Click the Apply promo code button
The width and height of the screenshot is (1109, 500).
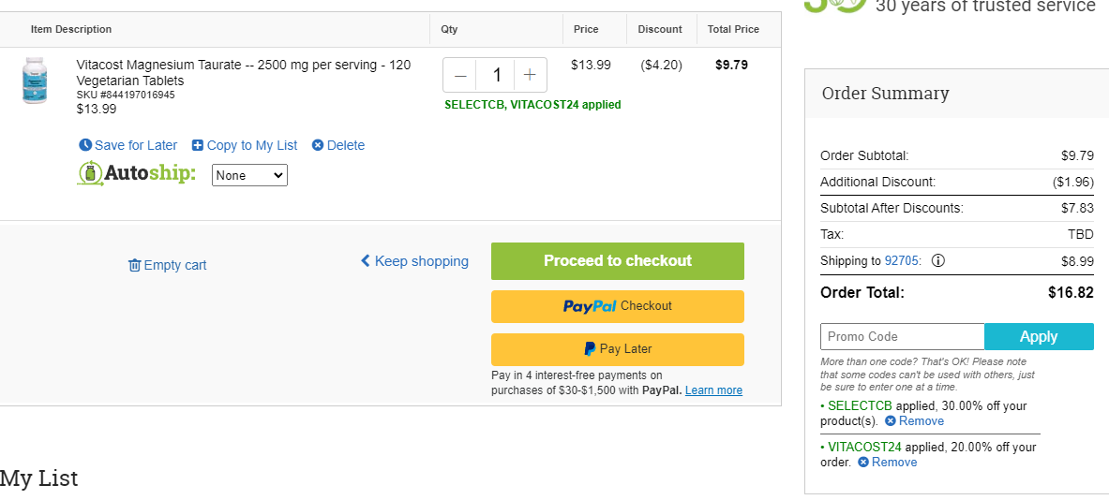(1039, 337)
